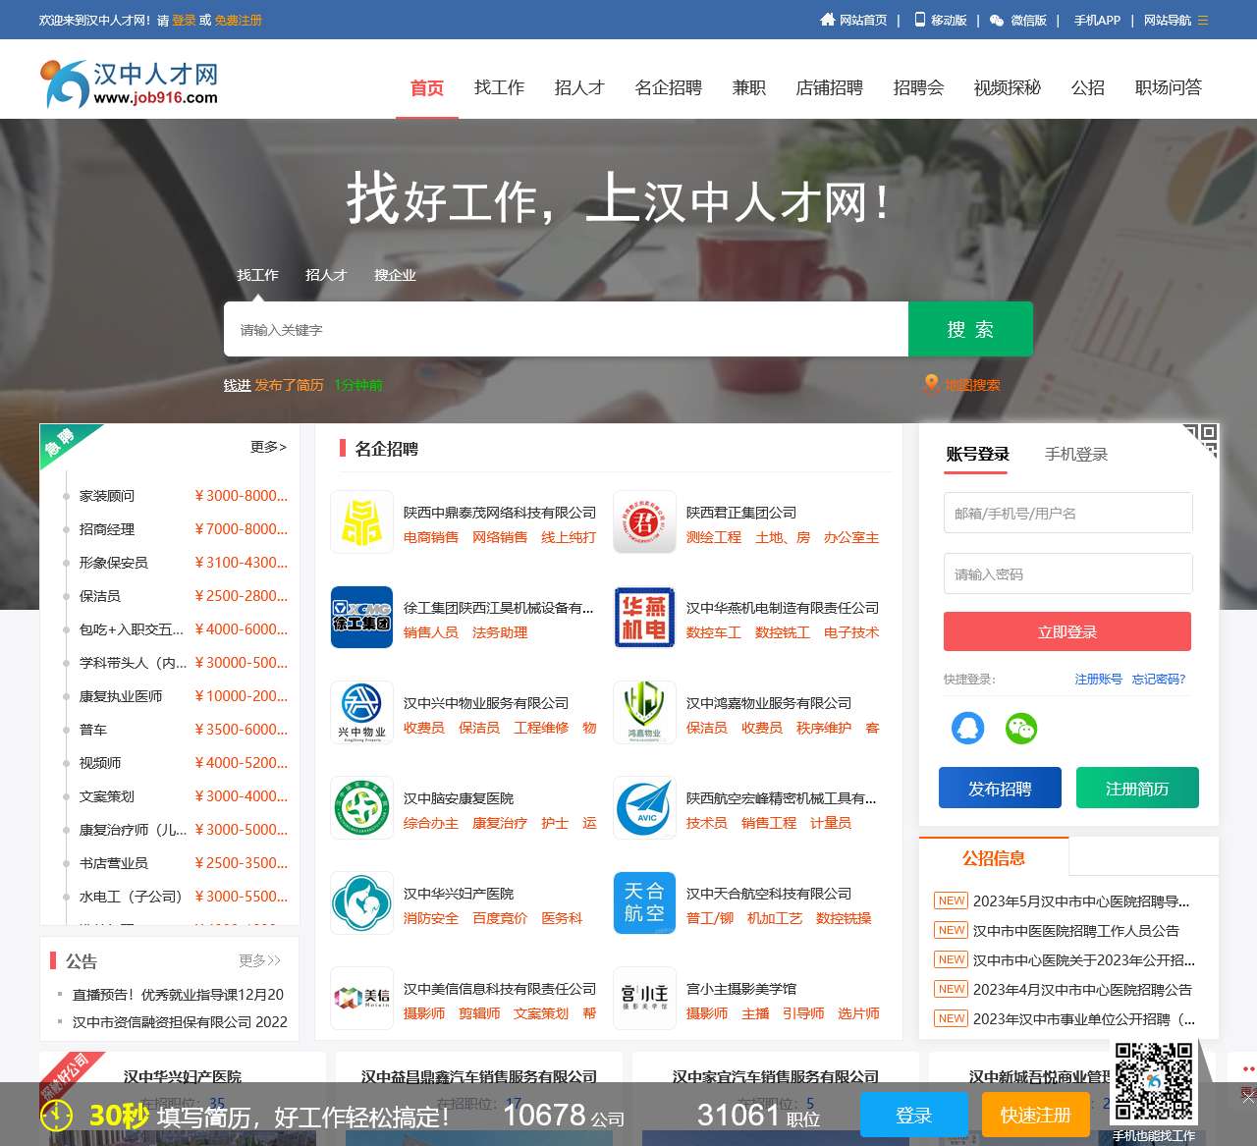Click the username 邮箱/手机号/用户名 field

(x=1067, y=513)
